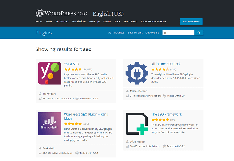
Task: Open About Us: Our Mission
Action: coord(153,21)
